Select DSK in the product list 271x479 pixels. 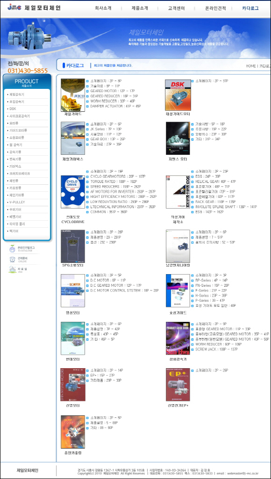point(13,109)
